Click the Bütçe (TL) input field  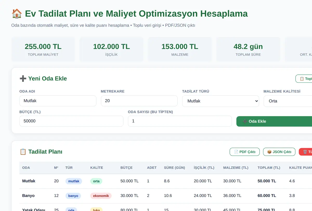click(x=71, y=121)
